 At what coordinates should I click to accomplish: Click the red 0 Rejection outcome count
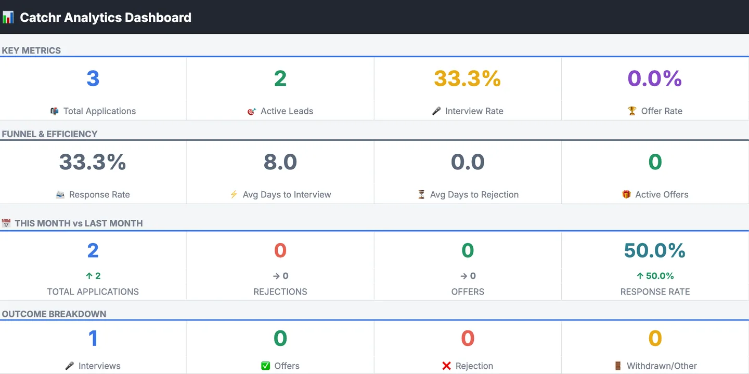click(x=468, y=339)
